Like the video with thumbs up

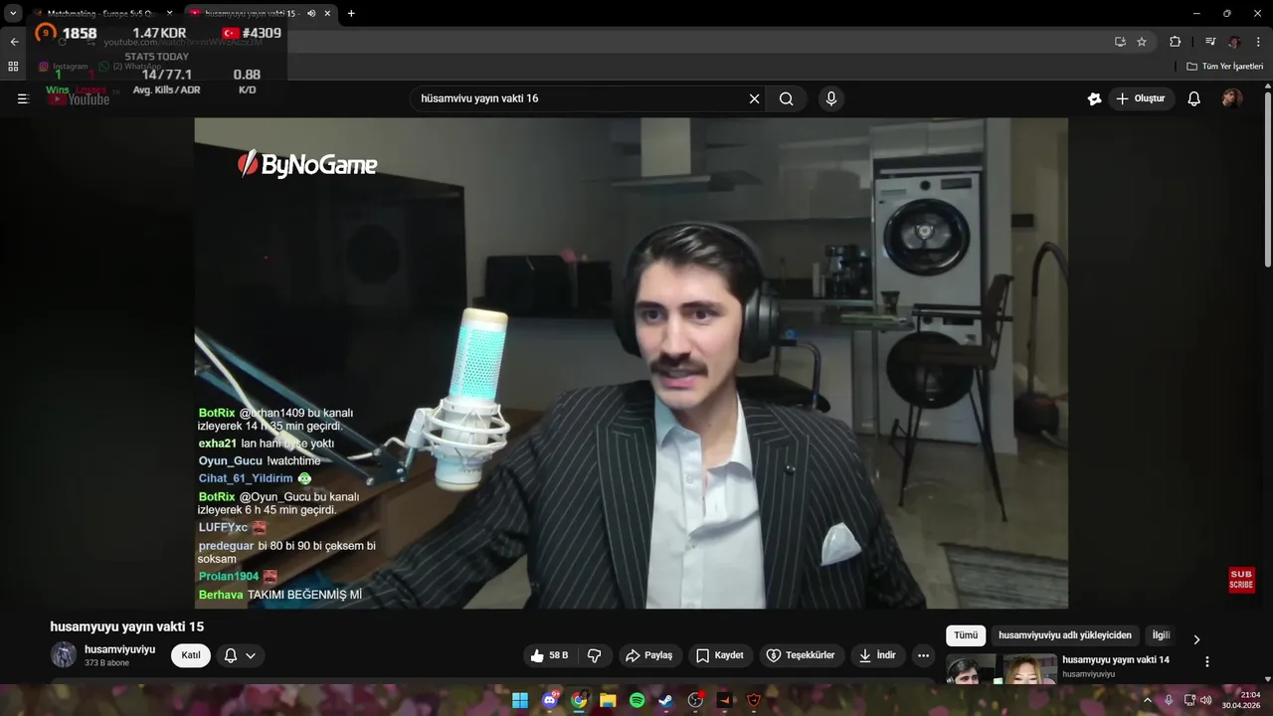pos(549,655)
